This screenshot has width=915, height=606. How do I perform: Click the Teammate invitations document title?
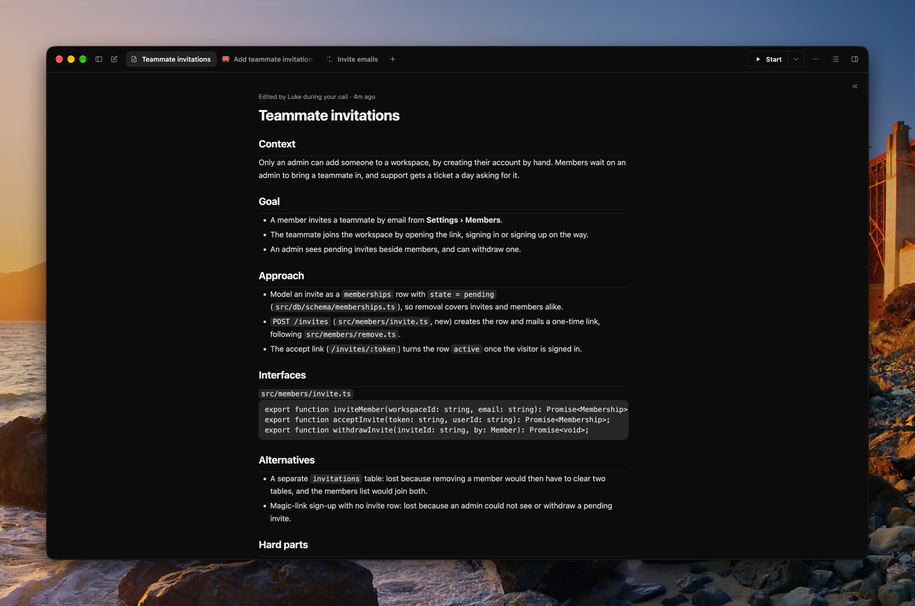329,115
